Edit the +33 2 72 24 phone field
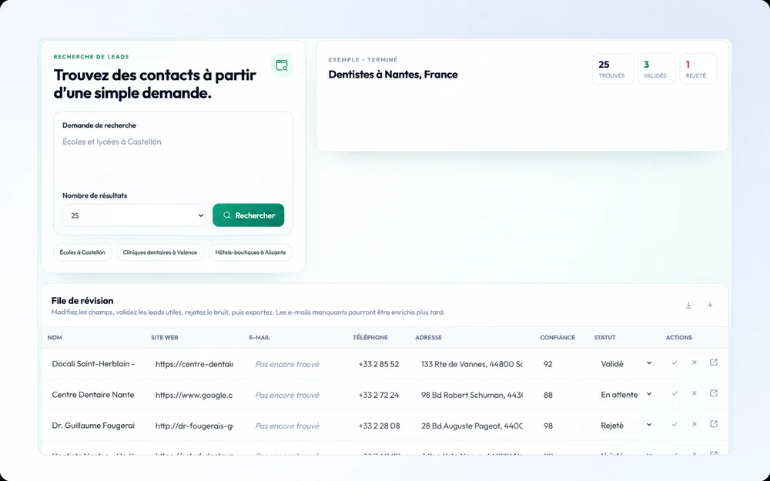 [x=379, y=395]
